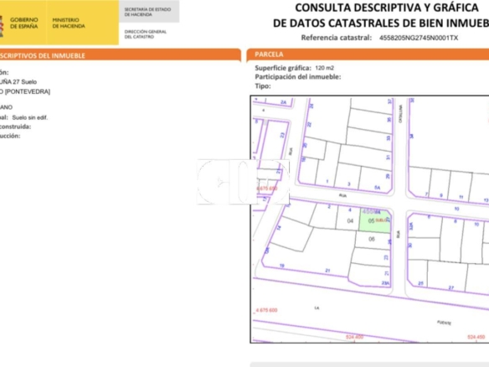Screen dimensions: 489x367
Task: Click street number 23A on the map
Action: (385, 283)
